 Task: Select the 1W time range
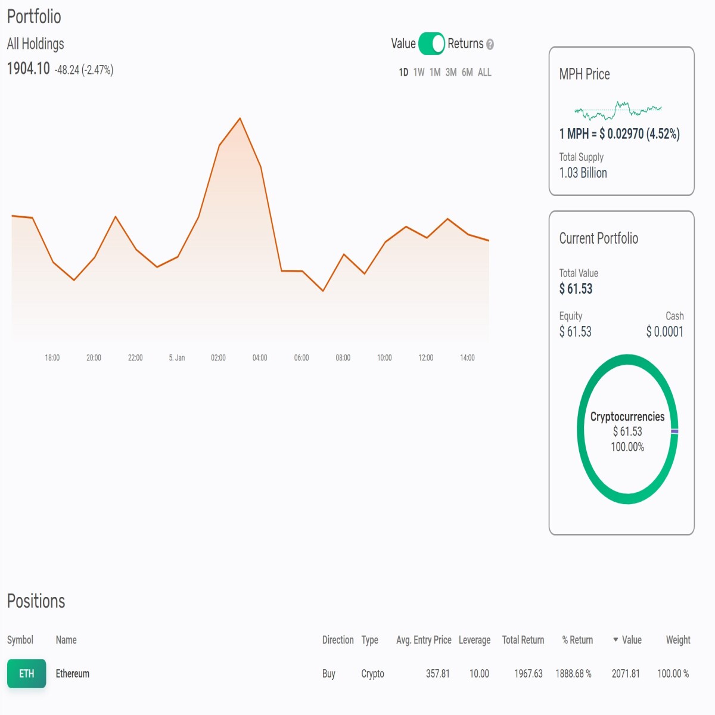419,72
